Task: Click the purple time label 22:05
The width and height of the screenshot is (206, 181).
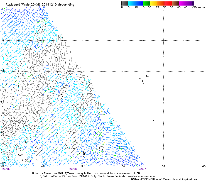Action: tap(6, 169)
